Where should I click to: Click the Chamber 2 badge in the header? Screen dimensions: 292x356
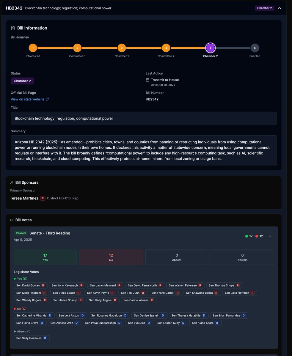pyautogui.click(x=264, y=8)
